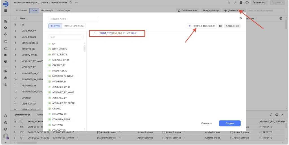Open the apps grid menu
This screenshot has height=145, width=289.
click(x=5, y=11)
